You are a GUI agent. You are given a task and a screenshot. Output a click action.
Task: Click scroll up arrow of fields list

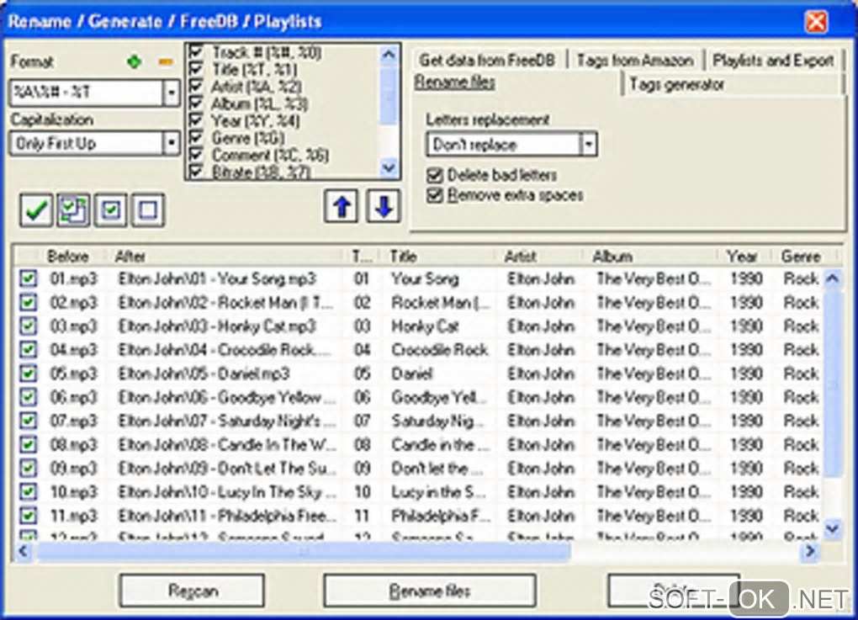(389, 54)
